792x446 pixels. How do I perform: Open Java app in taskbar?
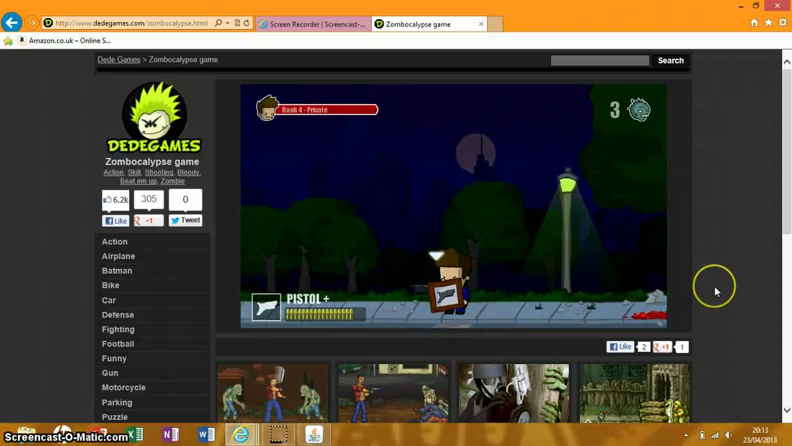[314, 435]
